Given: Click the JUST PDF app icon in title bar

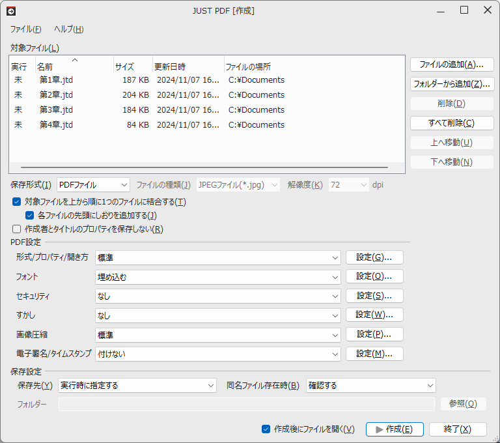Looking at the screenshot, I should [x=10, y=10].
